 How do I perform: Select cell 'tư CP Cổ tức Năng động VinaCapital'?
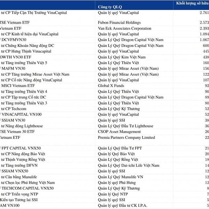point(31,80)
